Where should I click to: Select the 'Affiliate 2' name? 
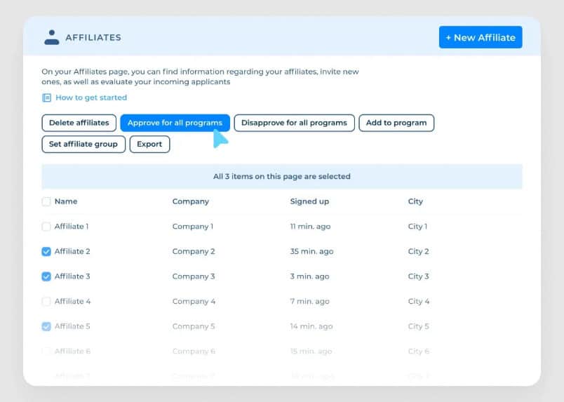72,251
